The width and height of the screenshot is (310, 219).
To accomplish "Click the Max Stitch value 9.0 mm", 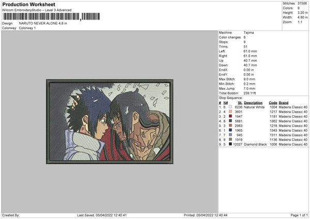I will point(250,79).
